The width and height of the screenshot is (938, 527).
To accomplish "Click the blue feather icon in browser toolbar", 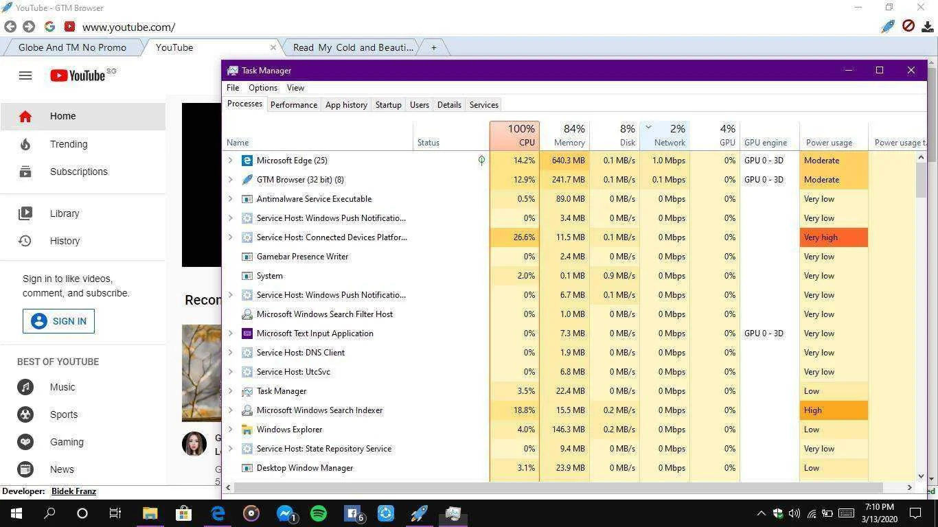I will (888, 27).
